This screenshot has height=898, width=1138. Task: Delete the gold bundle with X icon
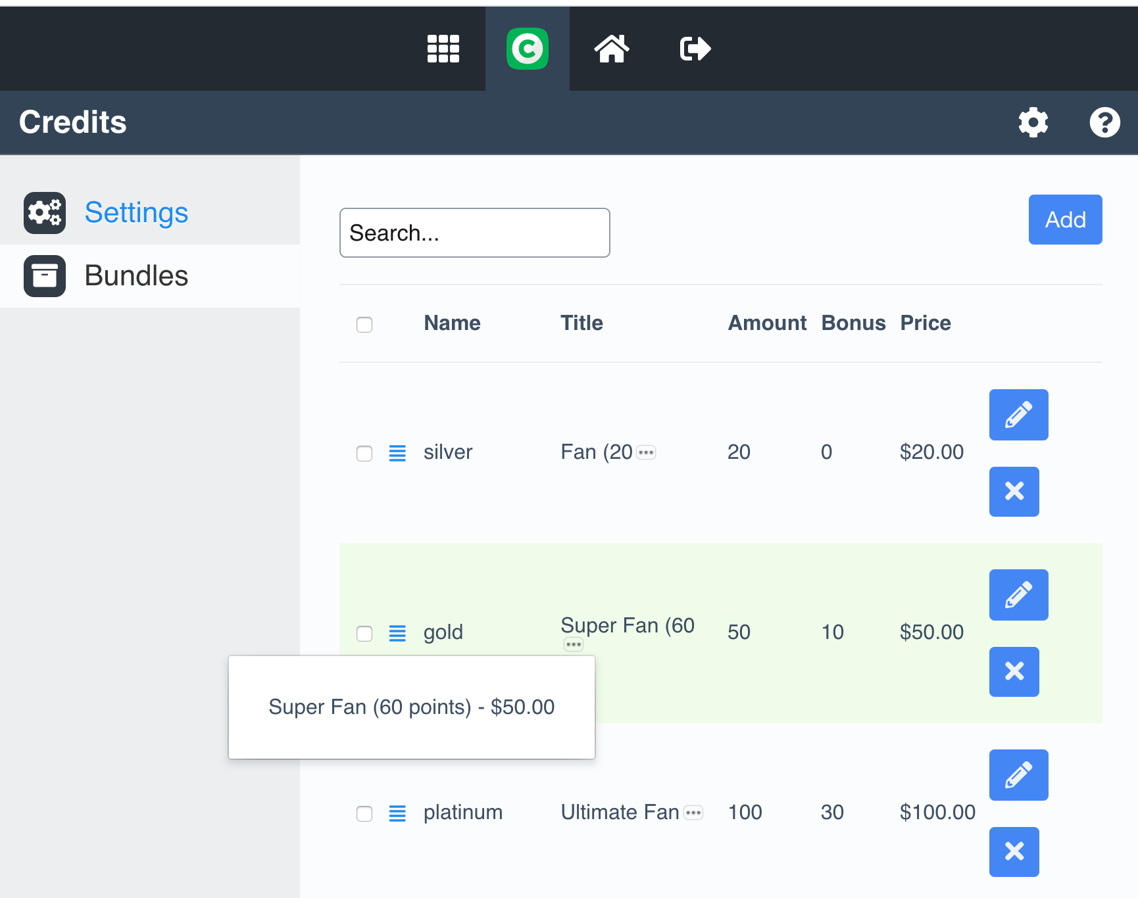click(1014, 671)
